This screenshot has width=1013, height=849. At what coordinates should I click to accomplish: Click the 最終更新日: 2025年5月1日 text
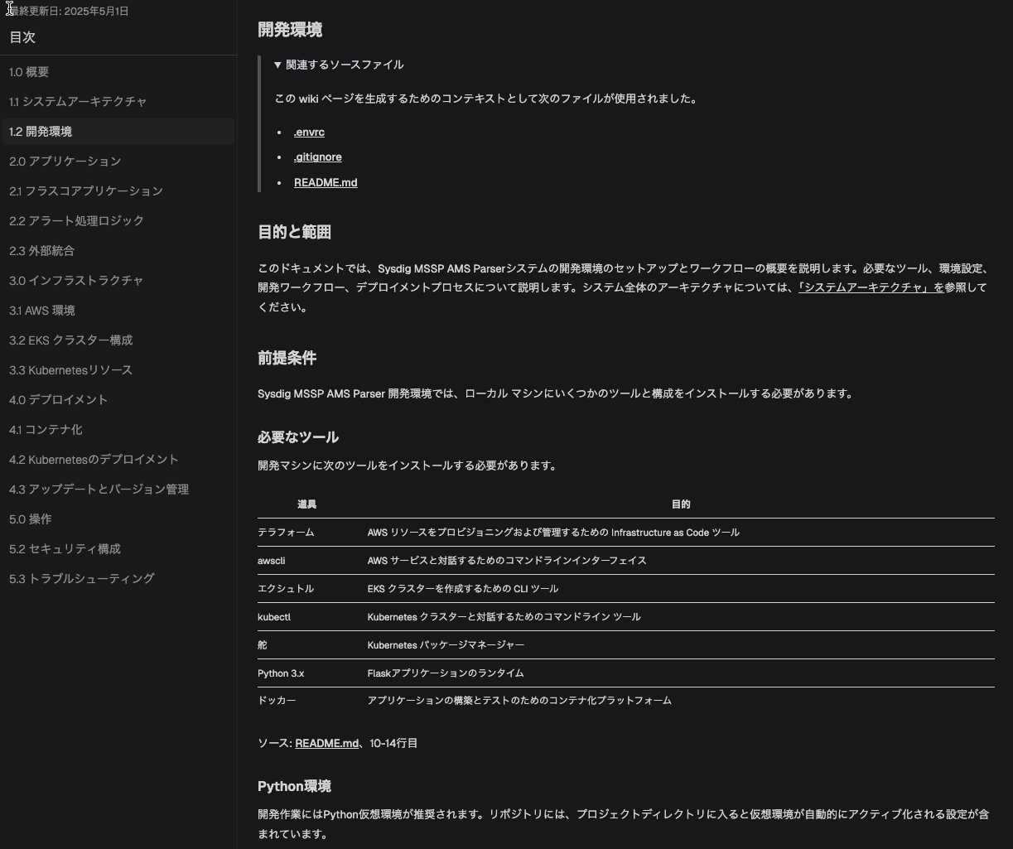[68, 12]
